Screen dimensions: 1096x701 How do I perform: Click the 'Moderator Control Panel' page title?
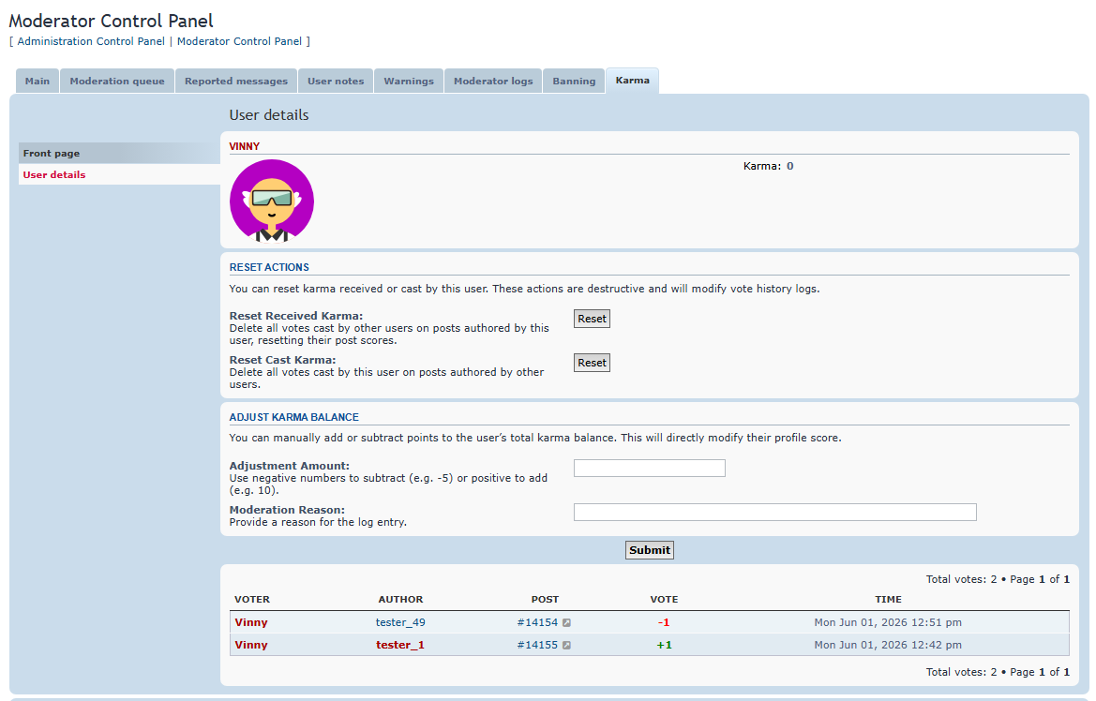[x=112, y=21]
